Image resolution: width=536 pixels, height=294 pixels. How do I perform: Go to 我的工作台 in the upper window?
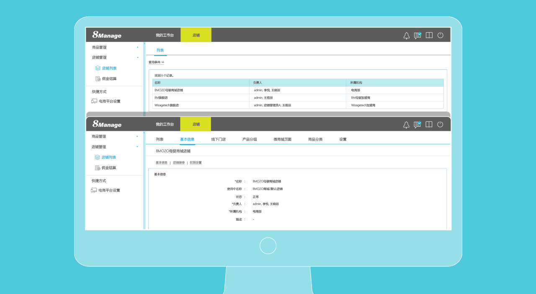(165, 35)
